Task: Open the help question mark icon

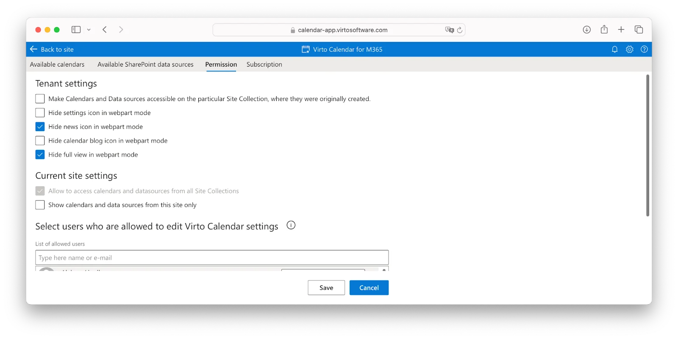Action: pos(644,49)
